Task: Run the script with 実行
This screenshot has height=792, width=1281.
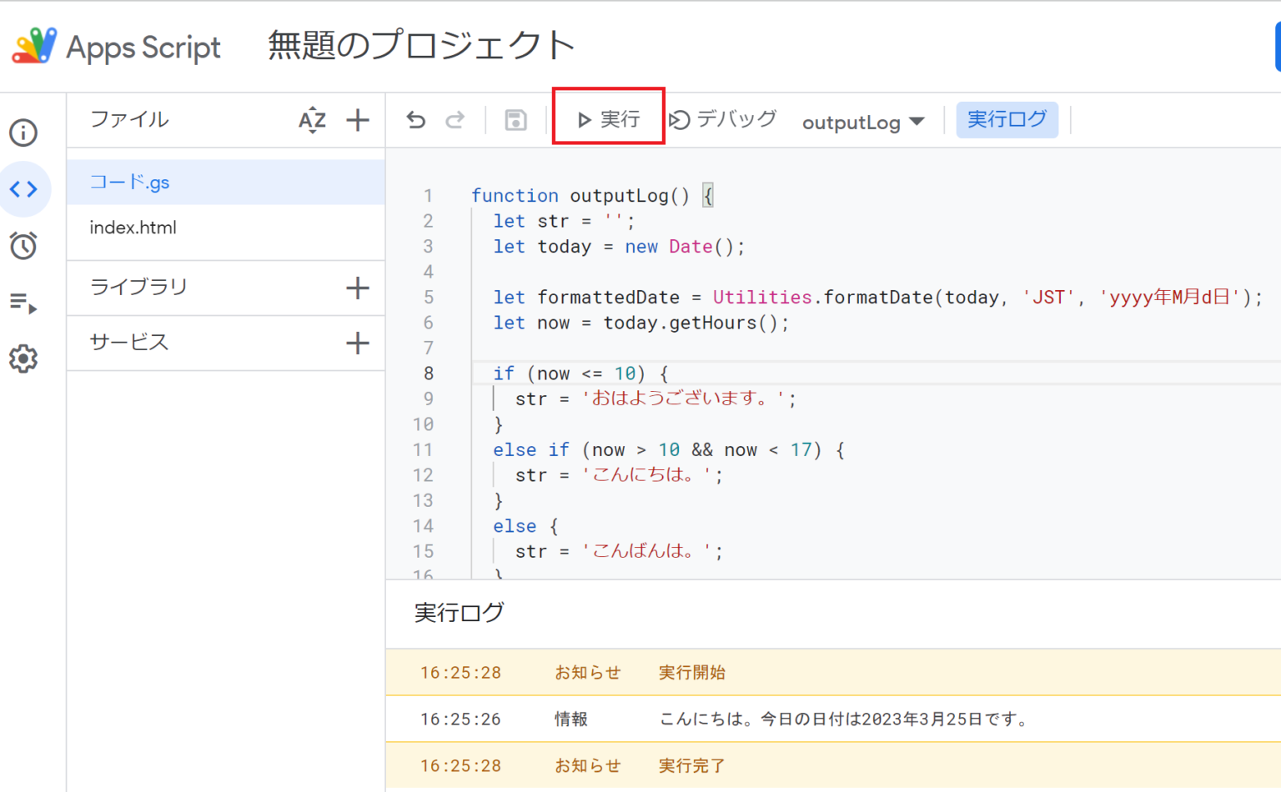Action: point(608,118)
